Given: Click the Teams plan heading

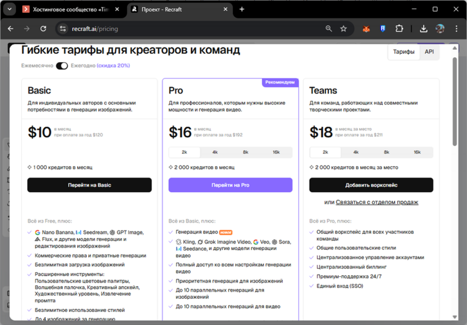Looking at the screenshot, I should (x=323, y=90).
